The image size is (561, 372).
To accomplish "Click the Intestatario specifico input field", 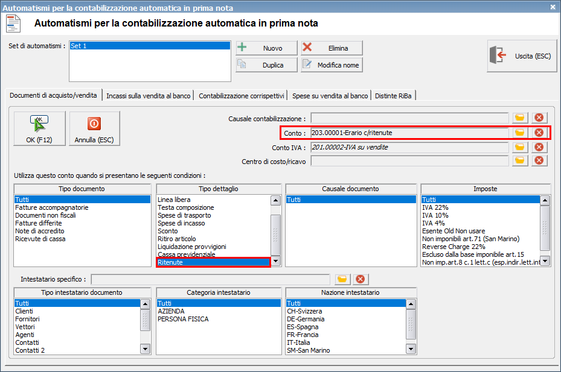I will (210, 279).
